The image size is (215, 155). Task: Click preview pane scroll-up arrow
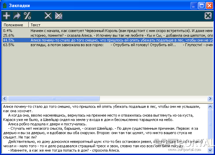[210, 106]
